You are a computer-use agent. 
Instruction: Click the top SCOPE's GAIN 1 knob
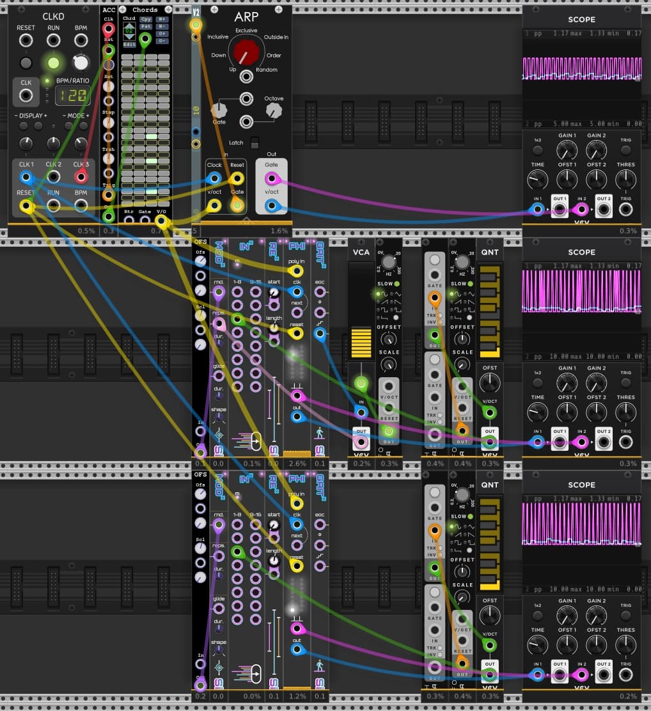(x=567, y=151)
